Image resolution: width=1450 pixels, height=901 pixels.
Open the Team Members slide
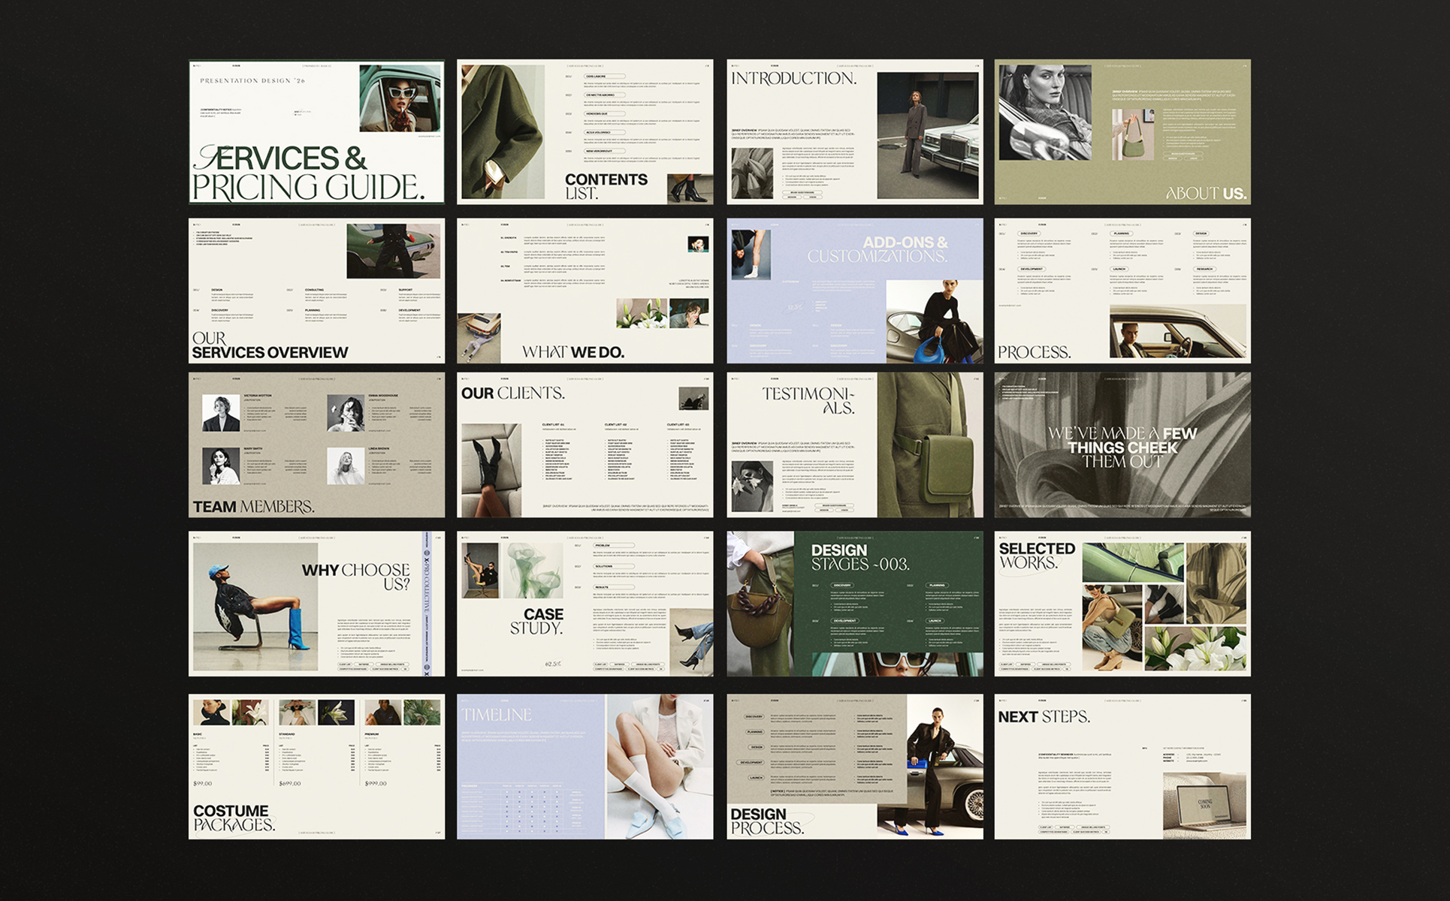[x=316, y=445]
